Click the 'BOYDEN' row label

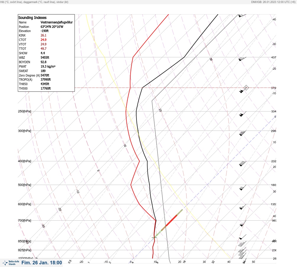(25, 62)
